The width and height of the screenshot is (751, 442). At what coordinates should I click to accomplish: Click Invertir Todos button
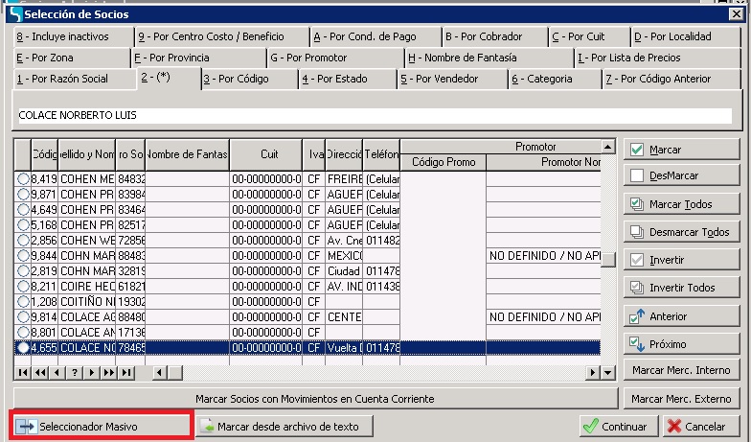[681, 288]
